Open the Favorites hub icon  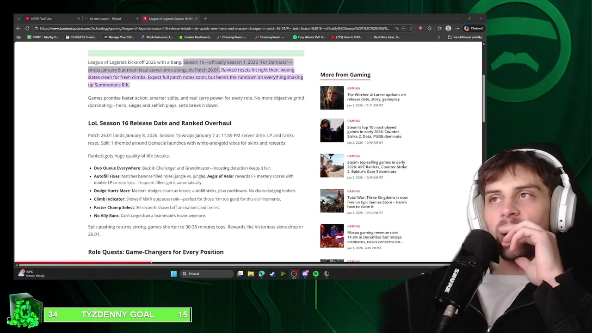pos(439,28)
